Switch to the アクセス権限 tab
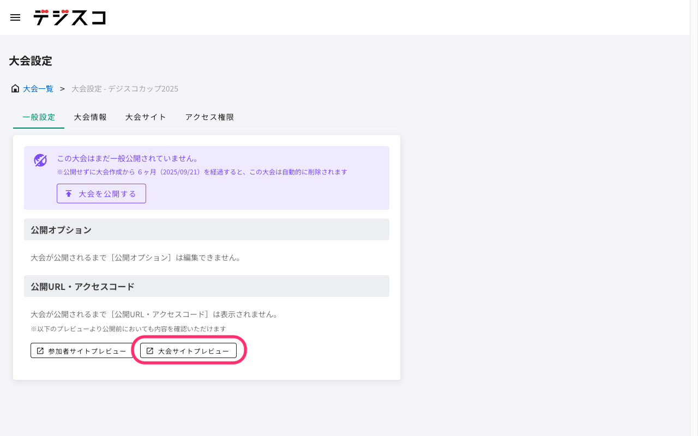Image resolution: width=698 pixels, height=436 pixels. tap(209, 117)
